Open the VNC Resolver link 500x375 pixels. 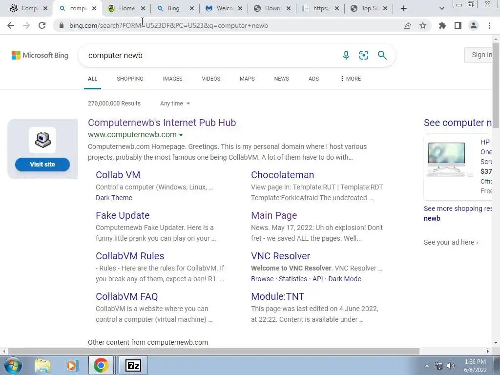pyautogui.click(x=281, y=256)
